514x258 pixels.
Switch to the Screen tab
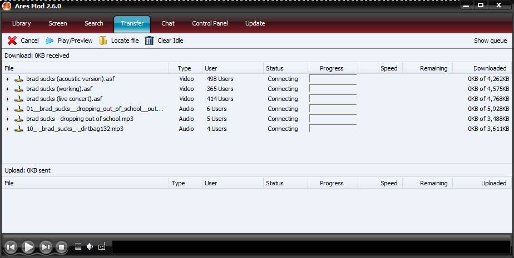[58, 23]
